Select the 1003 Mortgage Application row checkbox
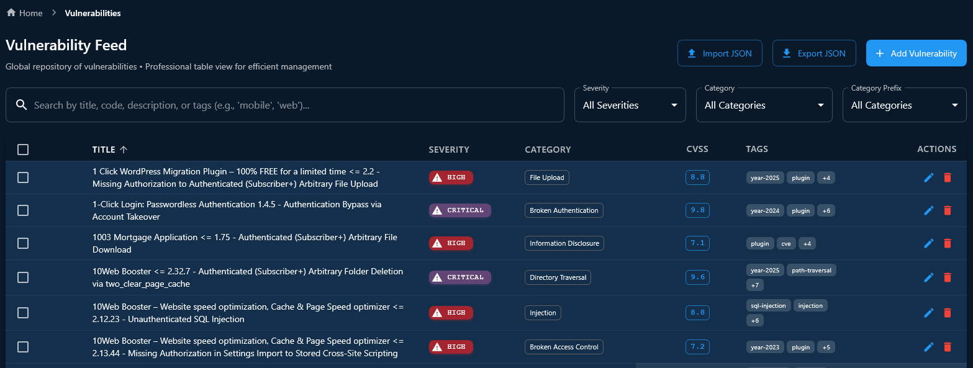Image resolution: width=973 pixels, height=368 pixels. (x=23, y=243)
